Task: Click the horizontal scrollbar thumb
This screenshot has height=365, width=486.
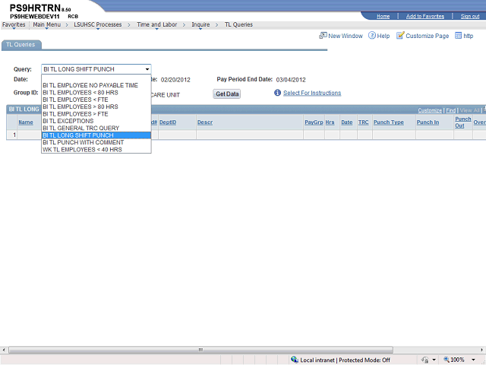Action: [200, 350]
